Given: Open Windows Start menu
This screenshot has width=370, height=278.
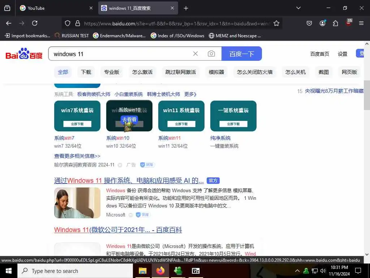Looking at the screenshot, I should pos(9,271).
